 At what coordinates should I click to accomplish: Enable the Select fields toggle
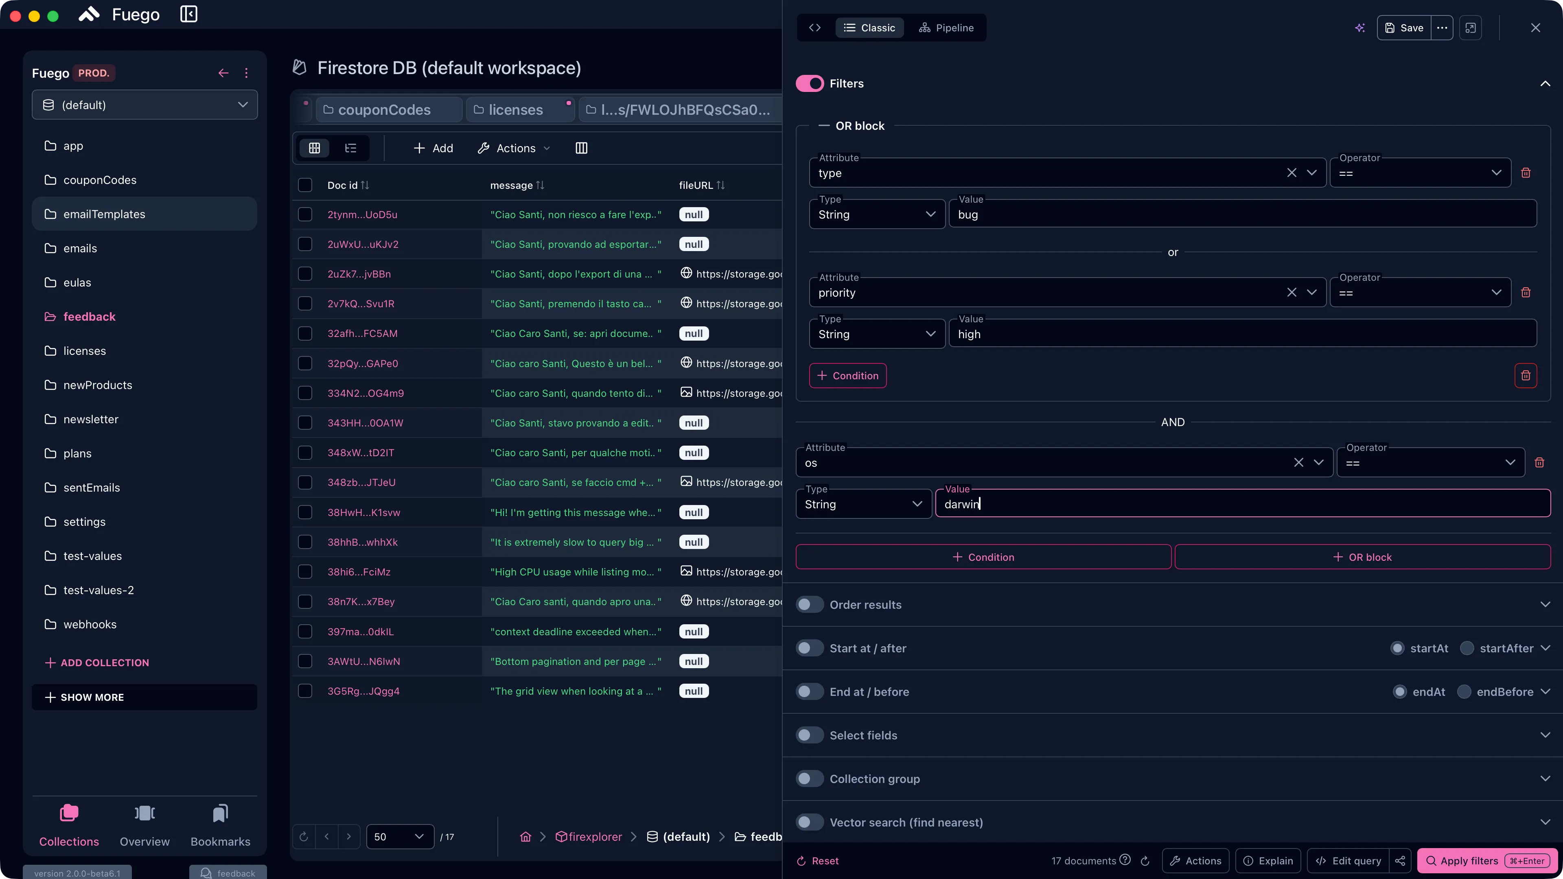(810, 735)
